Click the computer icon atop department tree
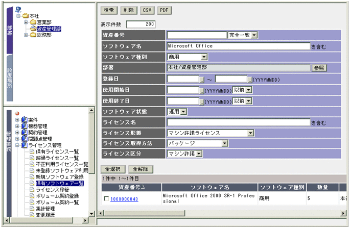The height and width of the screenshot is (229, 350). click(x=18, y=9)
